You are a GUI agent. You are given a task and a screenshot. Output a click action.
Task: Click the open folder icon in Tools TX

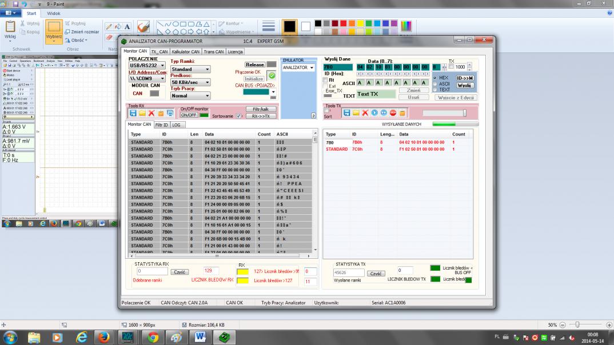356,113
